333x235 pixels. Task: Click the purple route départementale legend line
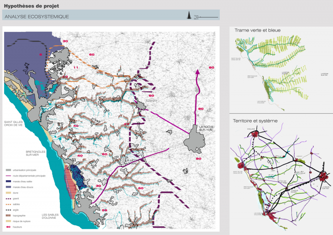point(8,176)
